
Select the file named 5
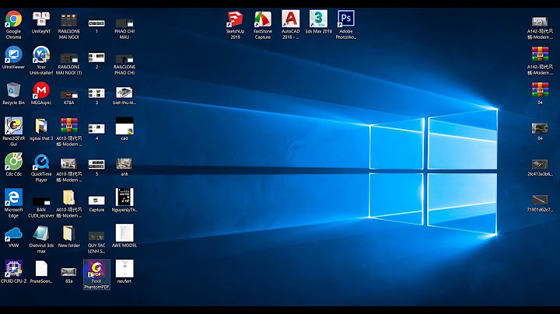click(x=96, y=165)
